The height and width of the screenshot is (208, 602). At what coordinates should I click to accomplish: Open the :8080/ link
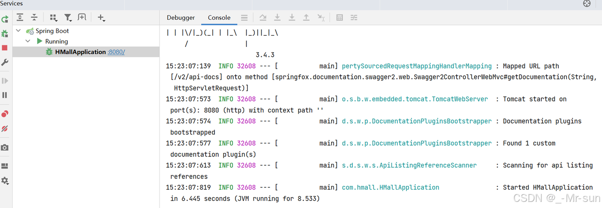[x=117, y=52]
